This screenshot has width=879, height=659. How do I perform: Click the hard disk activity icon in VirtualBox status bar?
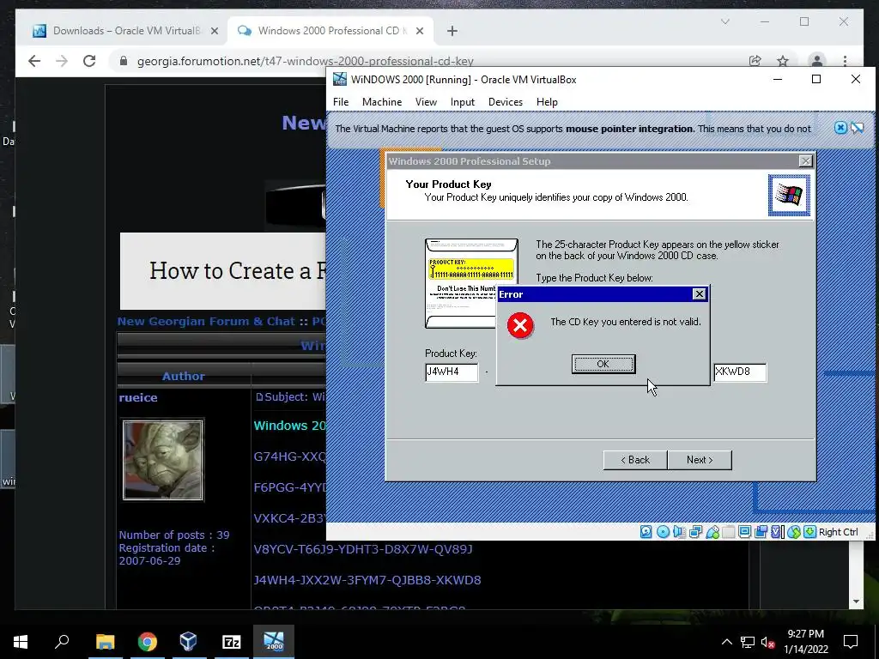click(646, 532)
